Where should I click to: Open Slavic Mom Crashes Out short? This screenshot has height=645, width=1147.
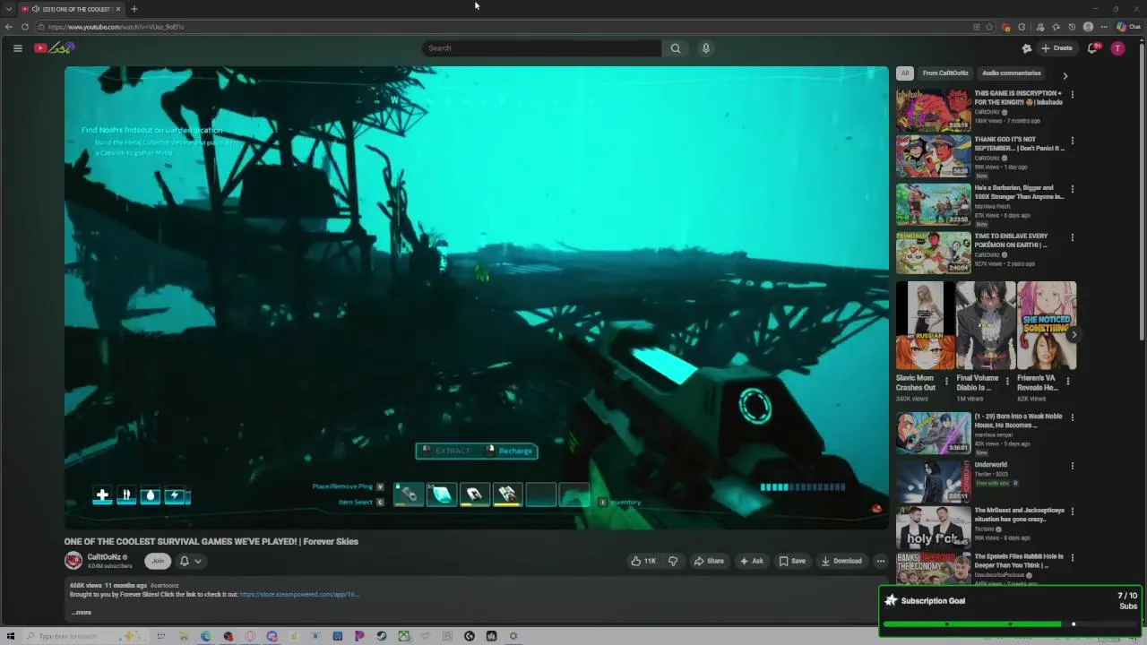point(925,325)
